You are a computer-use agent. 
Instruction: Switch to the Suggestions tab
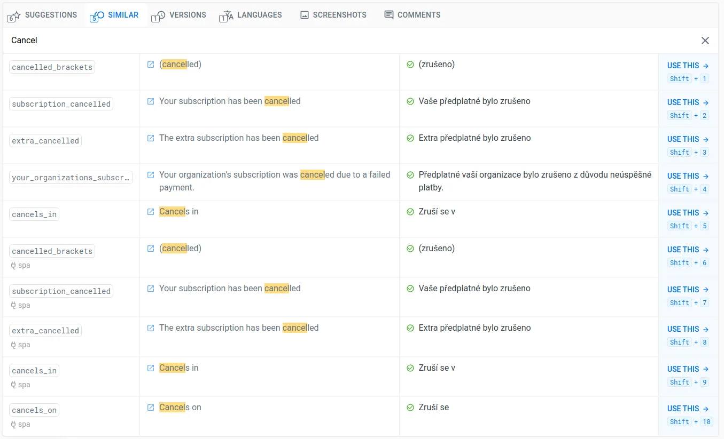(42, 15)
